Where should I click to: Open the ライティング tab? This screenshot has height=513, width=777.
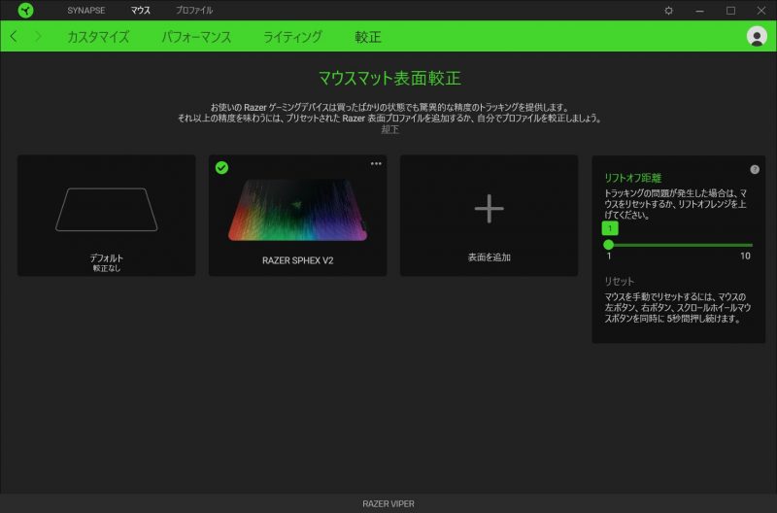[x=292, y=37]
